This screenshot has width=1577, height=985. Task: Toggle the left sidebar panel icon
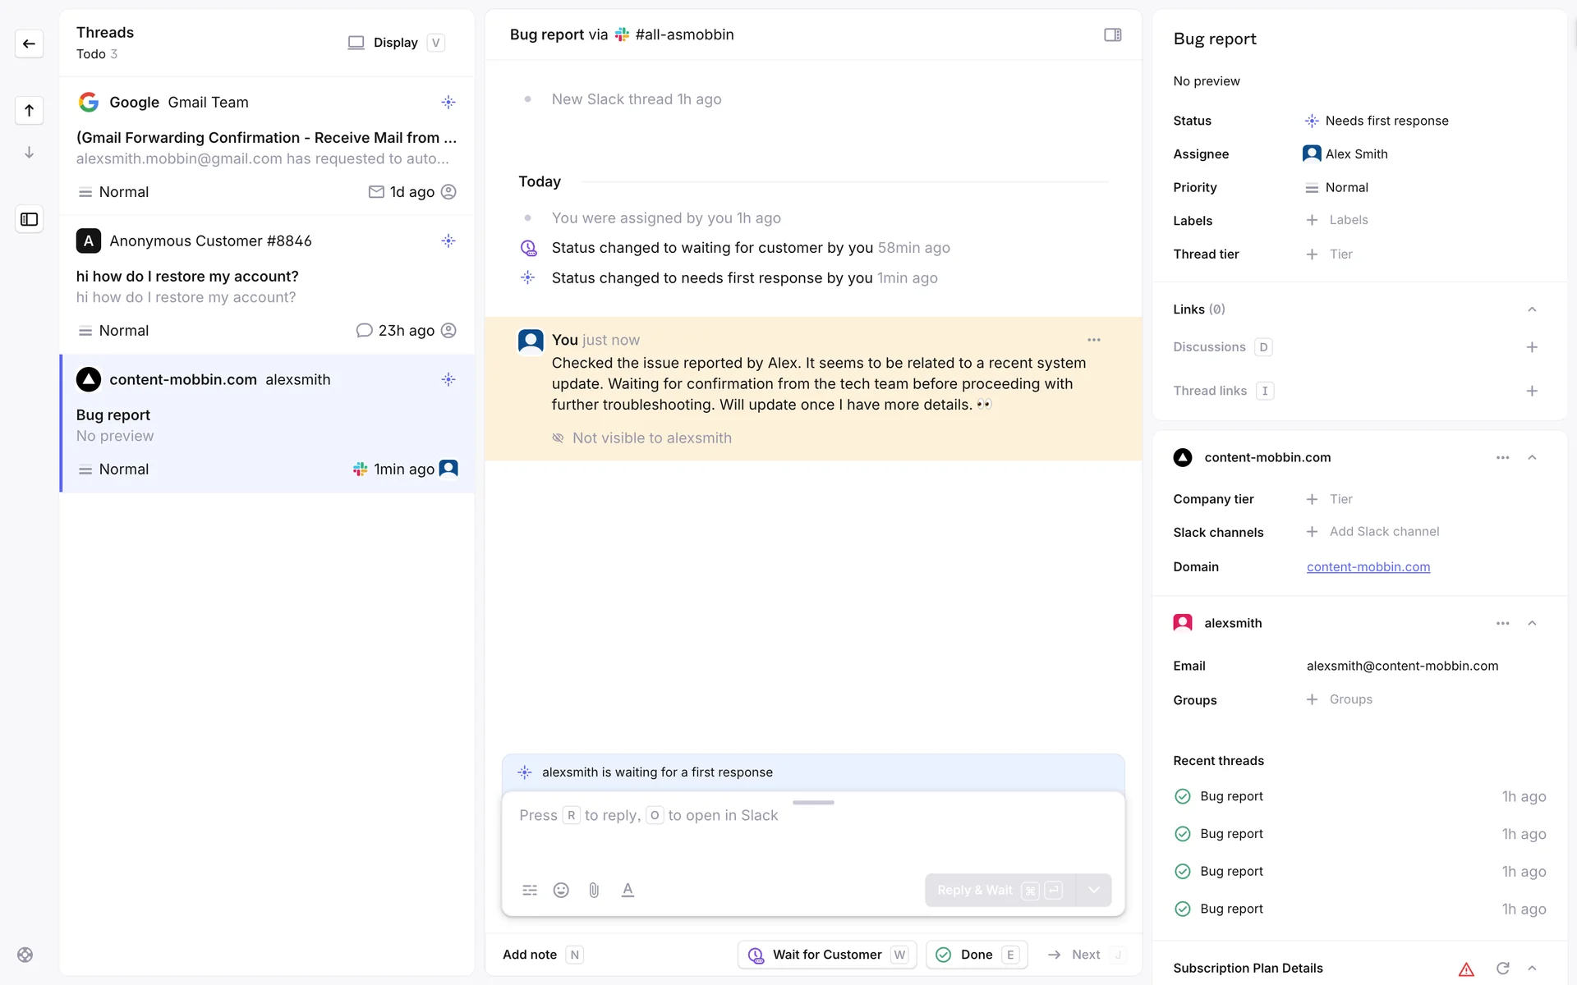pyautogui.click(x=30, y=219)
